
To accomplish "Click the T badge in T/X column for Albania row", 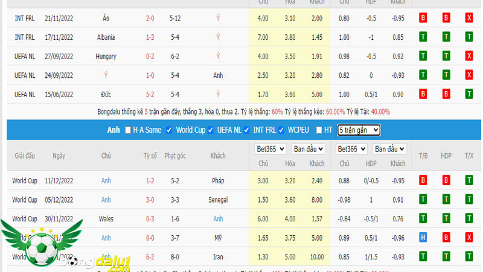I will pyautogui.click(x=469, y=37).
